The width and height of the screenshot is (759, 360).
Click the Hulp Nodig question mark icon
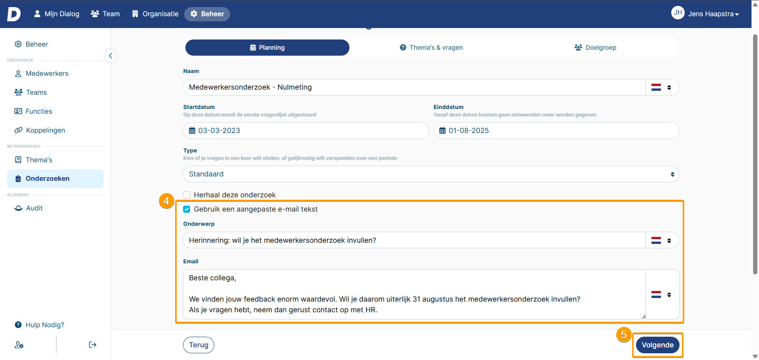[x=18, y=325]
